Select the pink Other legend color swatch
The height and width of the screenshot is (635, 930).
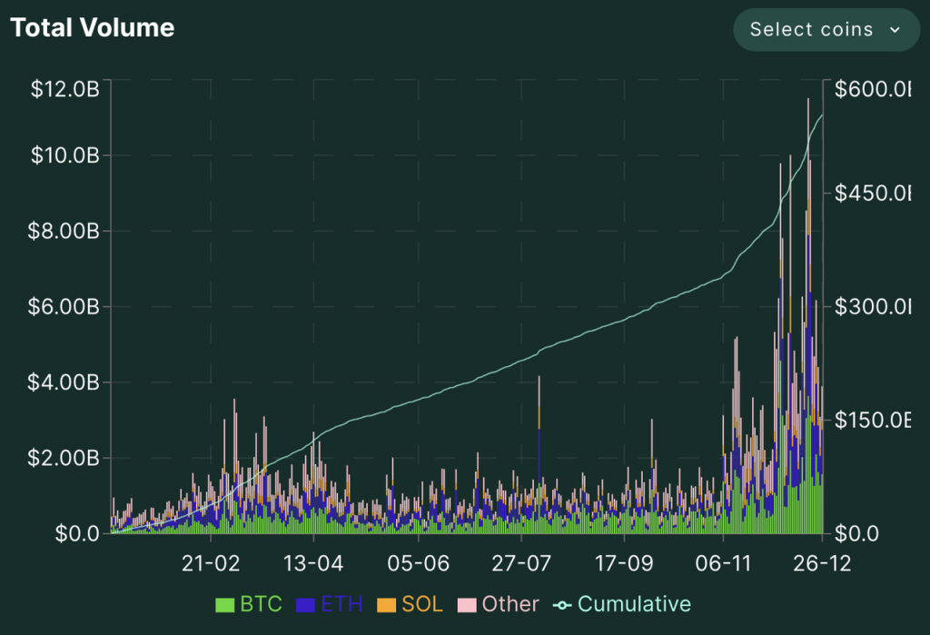coord(467,605)
